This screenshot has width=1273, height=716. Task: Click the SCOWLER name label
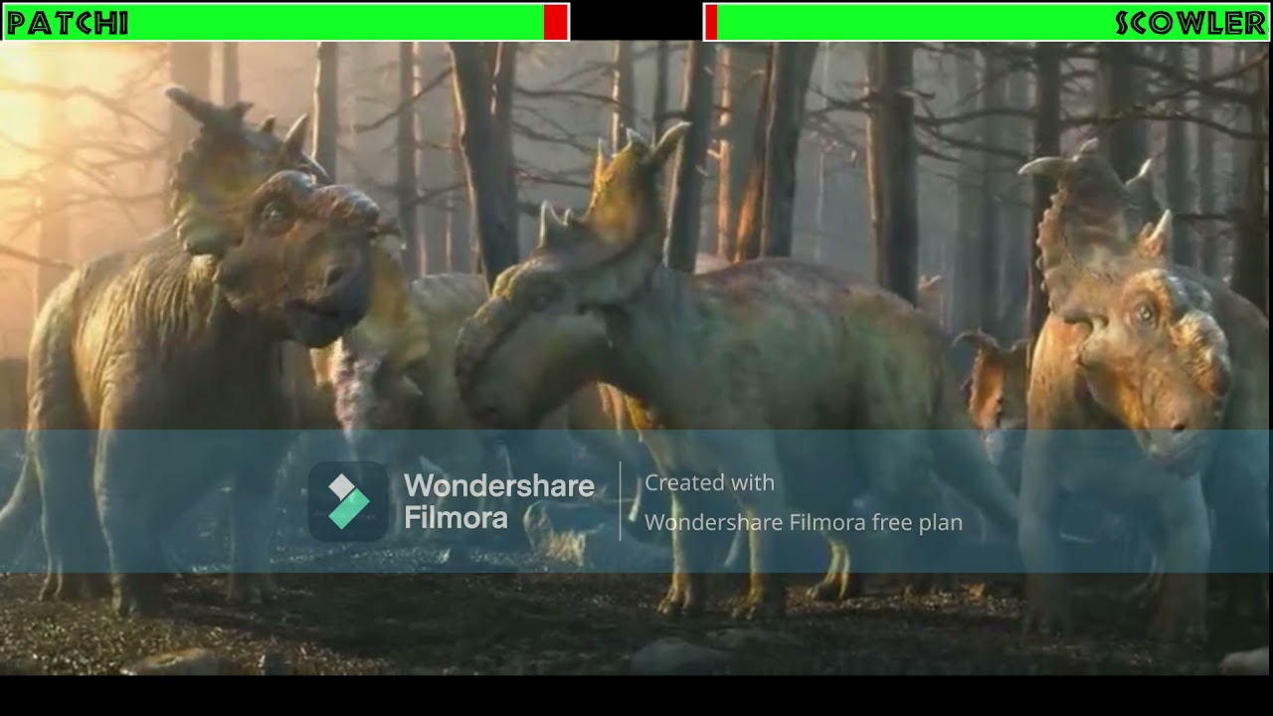tap(1190, 23)
